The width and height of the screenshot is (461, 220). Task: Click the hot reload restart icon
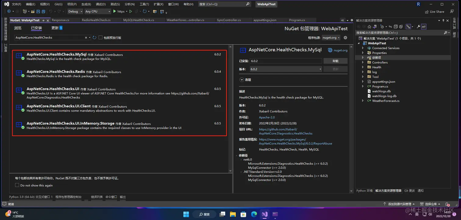pyautogui.click(x=145, y=11)
